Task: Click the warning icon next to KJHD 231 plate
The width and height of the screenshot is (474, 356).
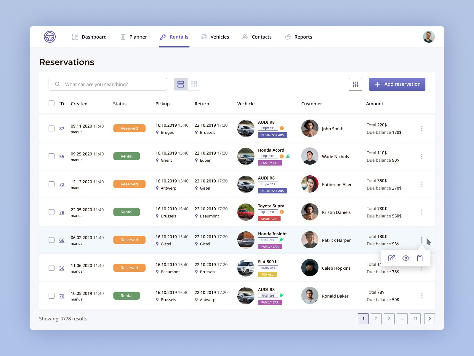Action: coord(282,212)
